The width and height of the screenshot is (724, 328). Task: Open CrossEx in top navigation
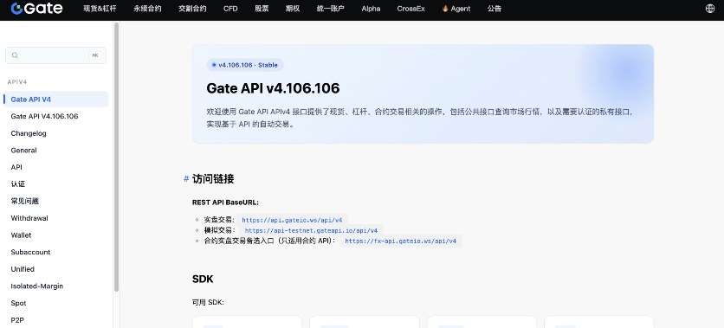[x=411, y=9]
